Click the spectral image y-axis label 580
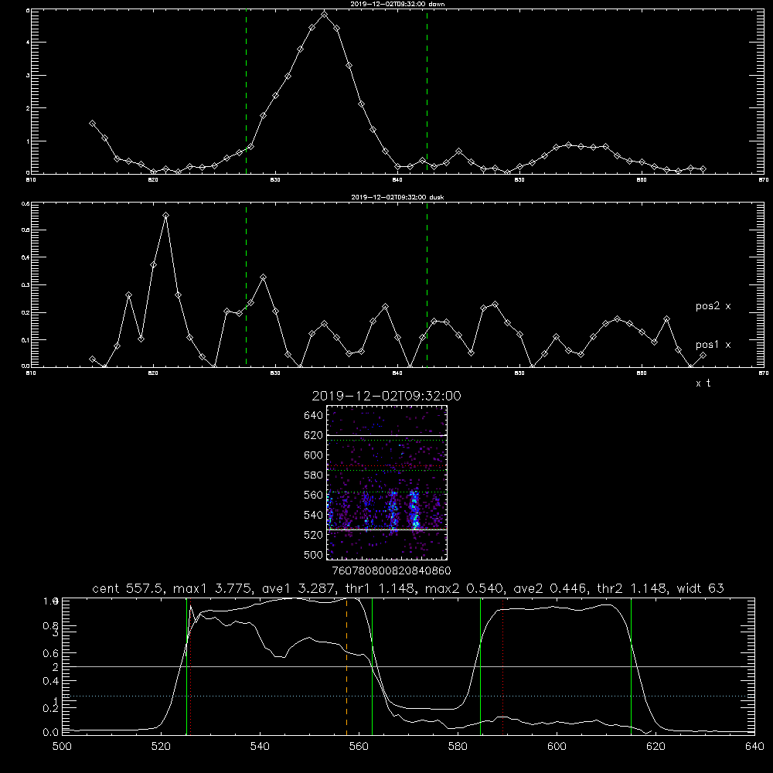Screen dimensions: 773x773 click(314, 475)
